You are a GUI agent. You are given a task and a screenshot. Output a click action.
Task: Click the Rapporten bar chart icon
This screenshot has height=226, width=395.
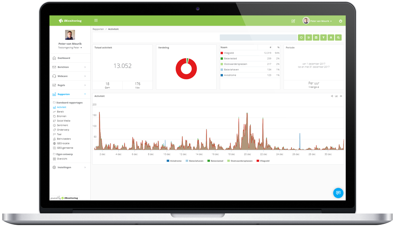point(54,94)
